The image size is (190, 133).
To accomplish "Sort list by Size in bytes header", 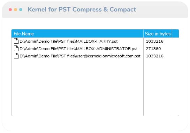I will [x=158, y=34].
